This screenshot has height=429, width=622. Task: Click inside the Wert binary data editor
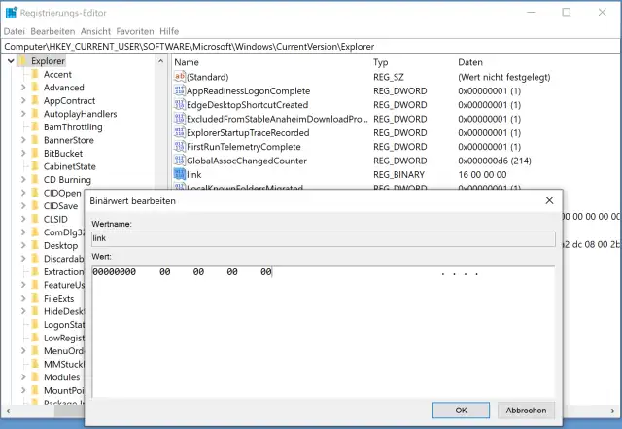(323, 332)
